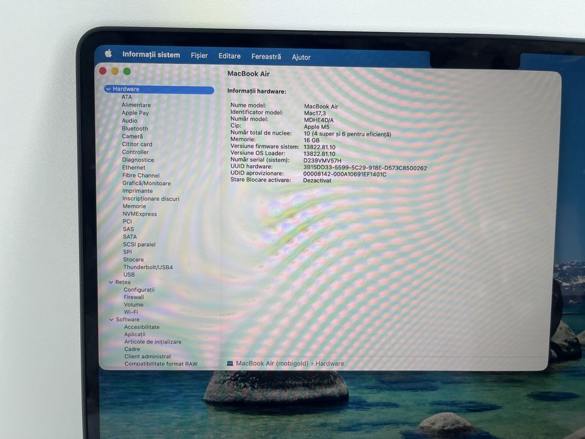Click the memory value 16 GB
The height and width of the screenshot is (439, 585).
point(312,140)
